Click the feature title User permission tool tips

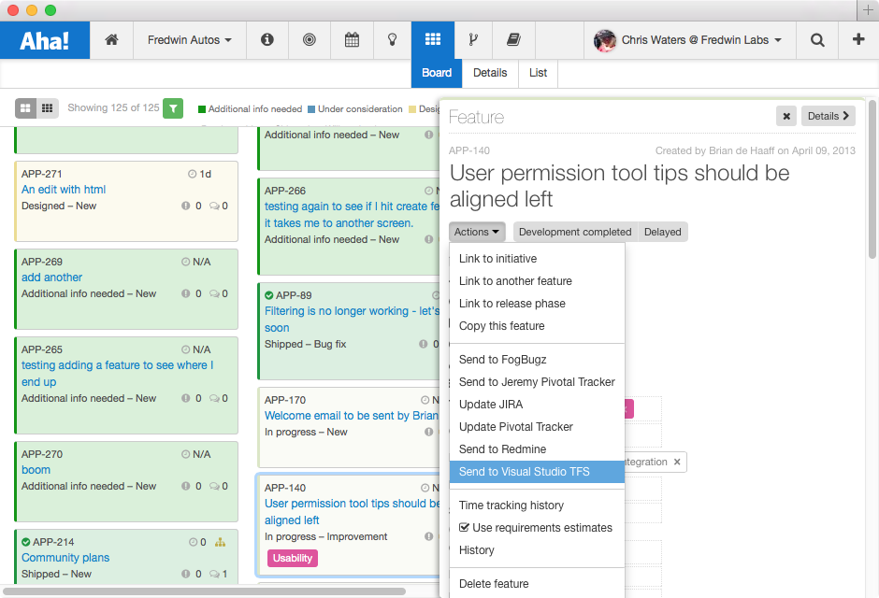point(619,186)
